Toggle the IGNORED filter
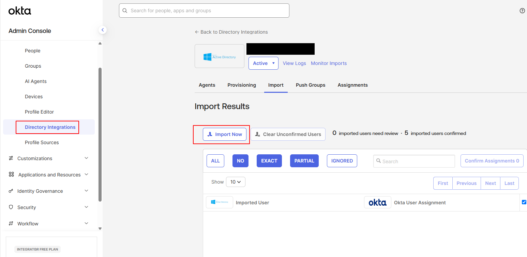This screenshot has height=257, width=527. click(x=342, y=161)
